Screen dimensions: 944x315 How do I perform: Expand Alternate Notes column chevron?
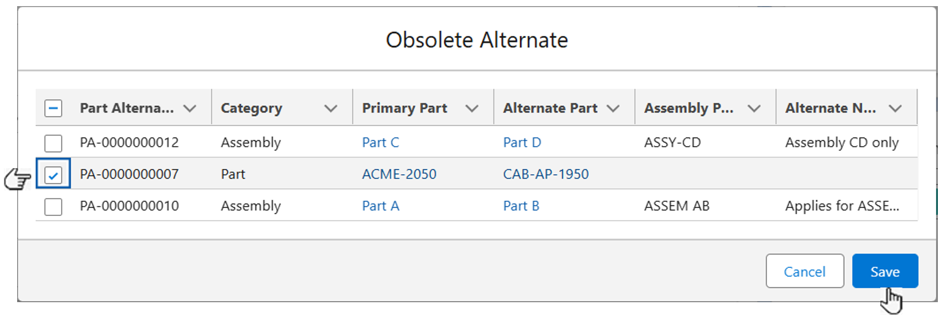tap(895, 108)
